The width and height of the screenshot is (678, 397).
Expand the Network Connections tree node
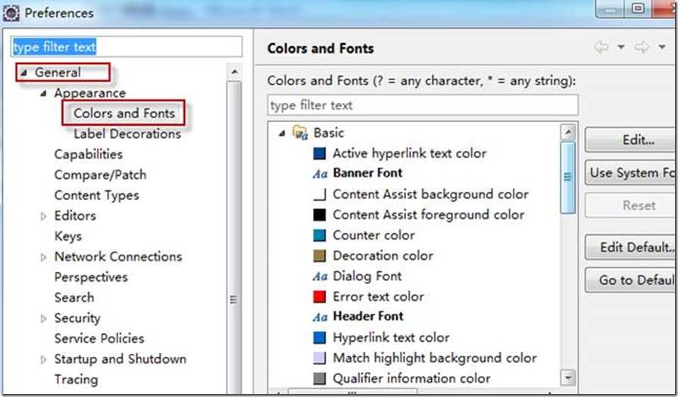[43, 258]
